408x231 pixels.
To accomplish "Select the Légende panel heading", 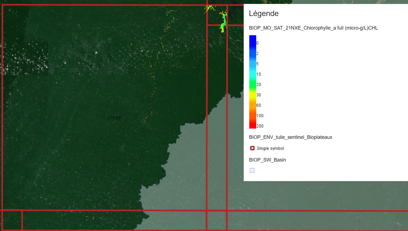I will click(264, 14).
